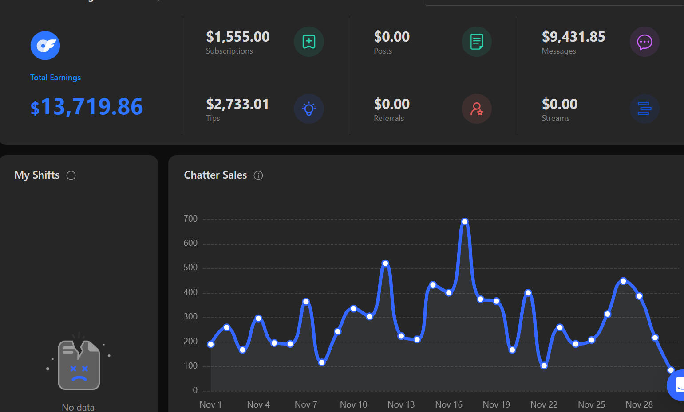Select the Nov 13 chart data point

401,336
